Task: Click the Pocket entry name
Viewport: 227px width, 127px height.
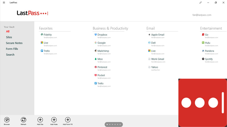Action: click(101, 75)
